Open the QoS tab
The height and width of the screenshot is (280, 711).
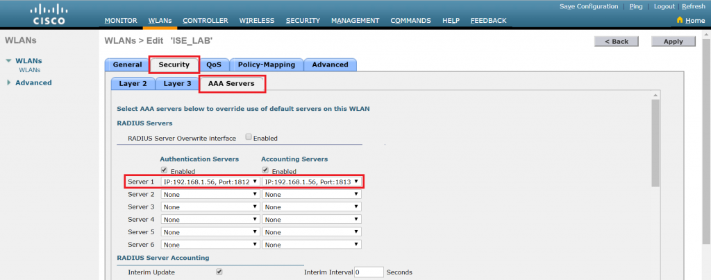pos(213,64)
